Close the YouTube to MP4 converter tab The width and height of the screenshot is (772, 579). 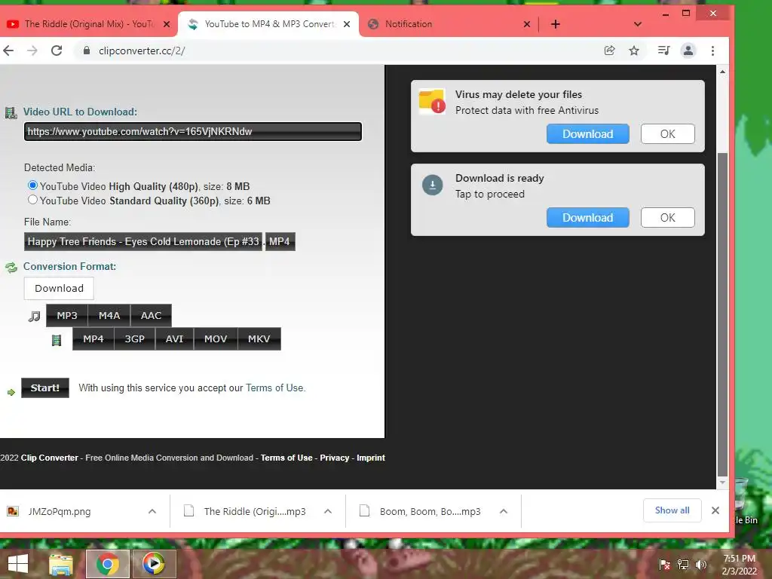347,24
